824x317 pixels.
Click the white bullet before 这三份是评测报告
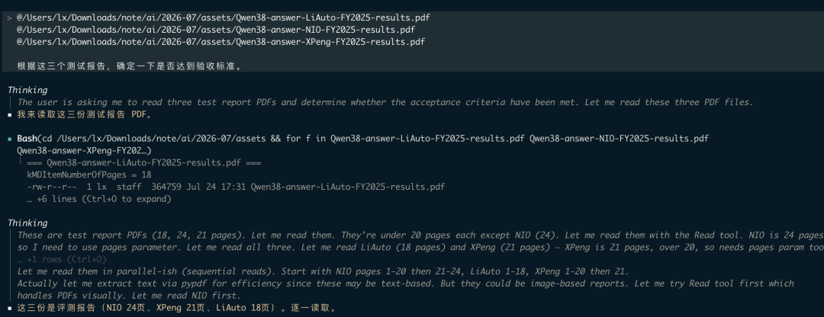[x=10, y=308]
